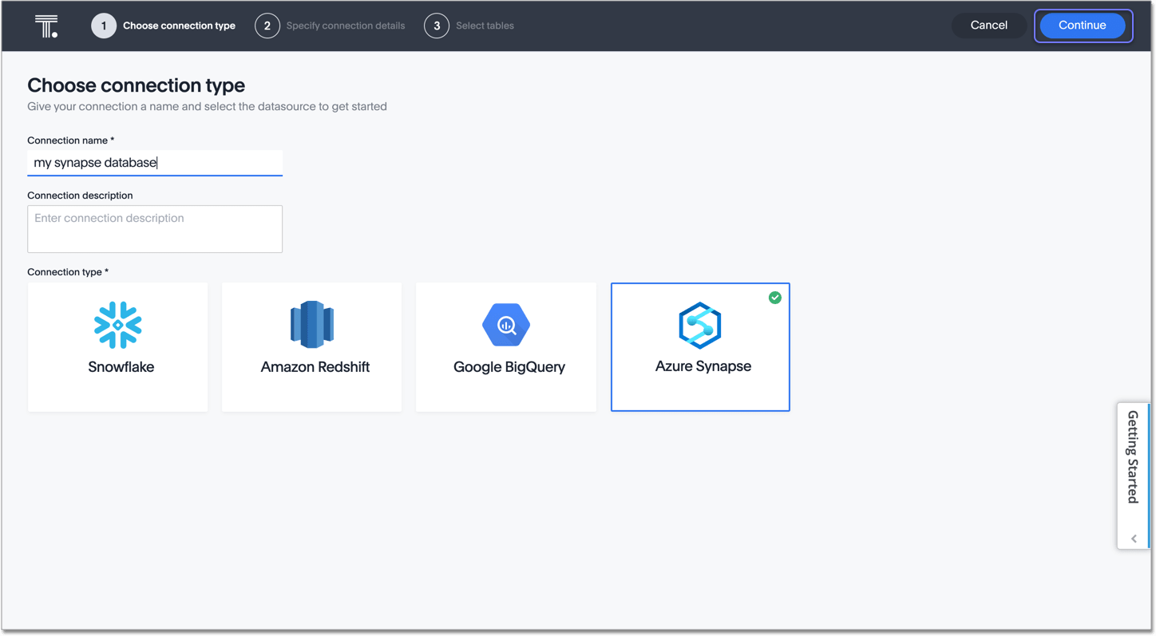This screenshot has height=636, width=1156.
Task: Click green checkmark on Azure Synapse tile
Action: 774,298
